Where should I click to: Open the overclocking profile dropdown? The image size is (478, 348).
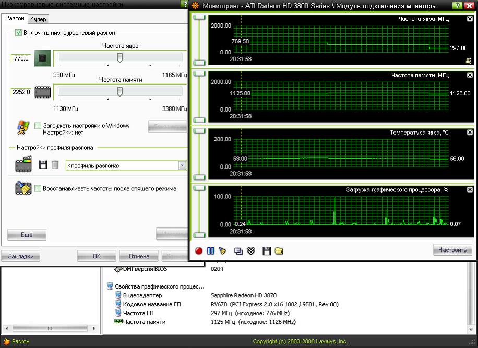(x=182, y=165)
